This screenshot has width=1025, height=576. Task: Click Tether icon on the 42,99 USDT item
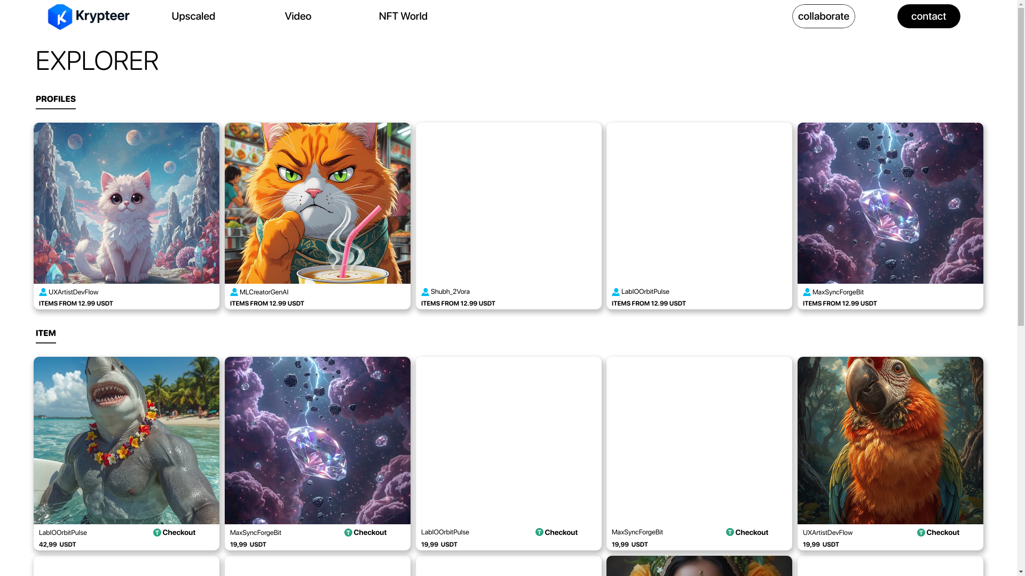tap(157, 533)
